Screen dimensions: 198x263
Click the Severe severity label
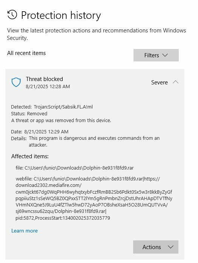(x=160, y=83)
